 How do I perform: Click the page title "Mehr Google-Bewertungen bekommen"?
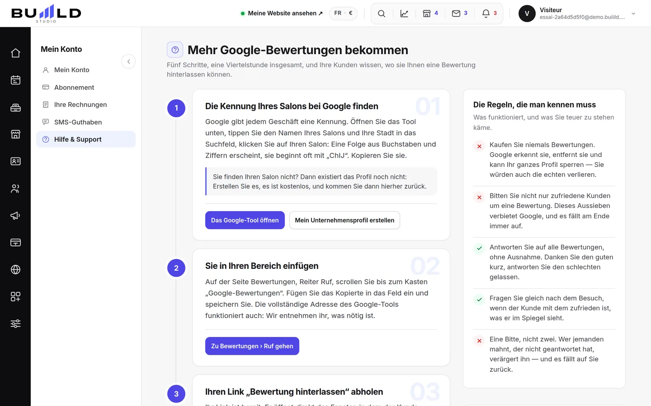[298, 50]
